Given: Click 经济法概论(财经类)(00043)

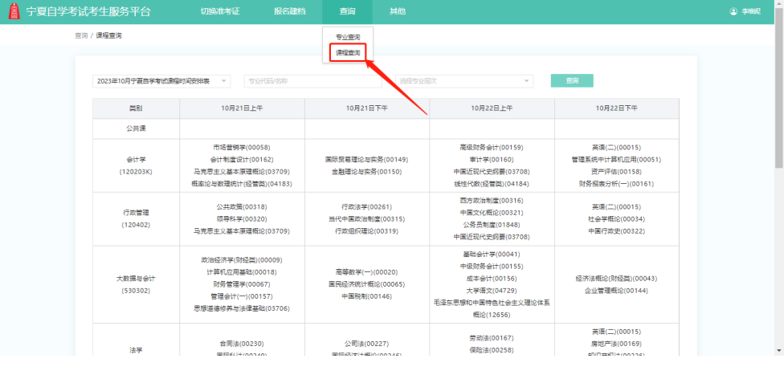Looking at the screenshot, I should (x=616, y=278).
